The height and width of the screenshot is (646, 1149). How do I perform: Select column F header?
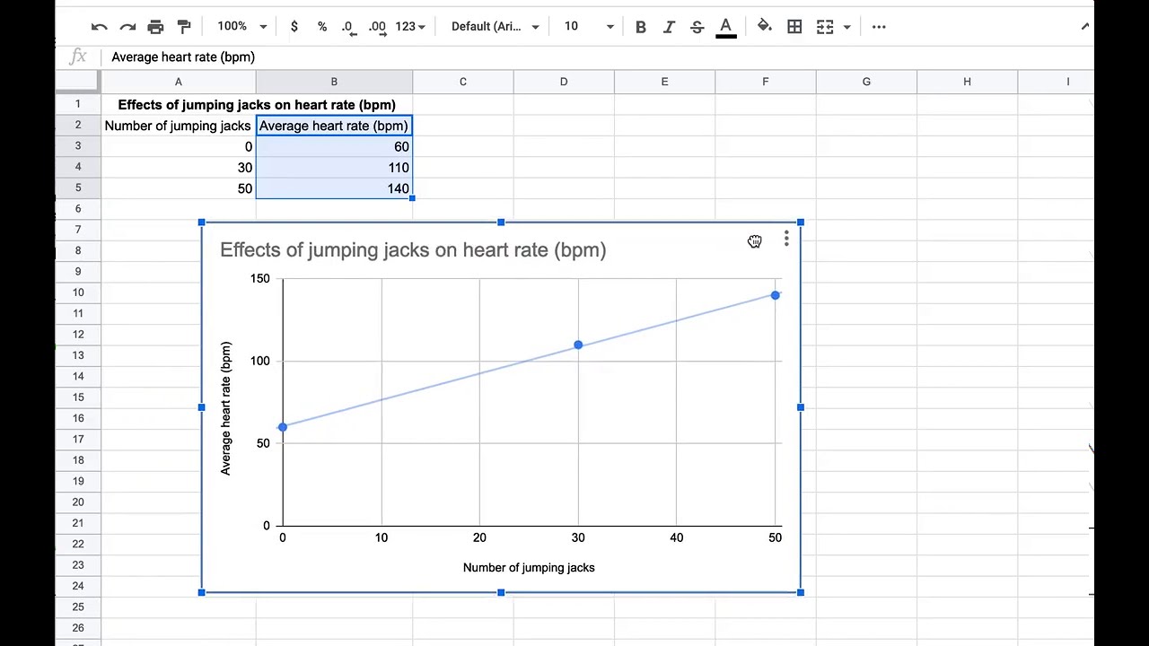click(x=766, y=82)
